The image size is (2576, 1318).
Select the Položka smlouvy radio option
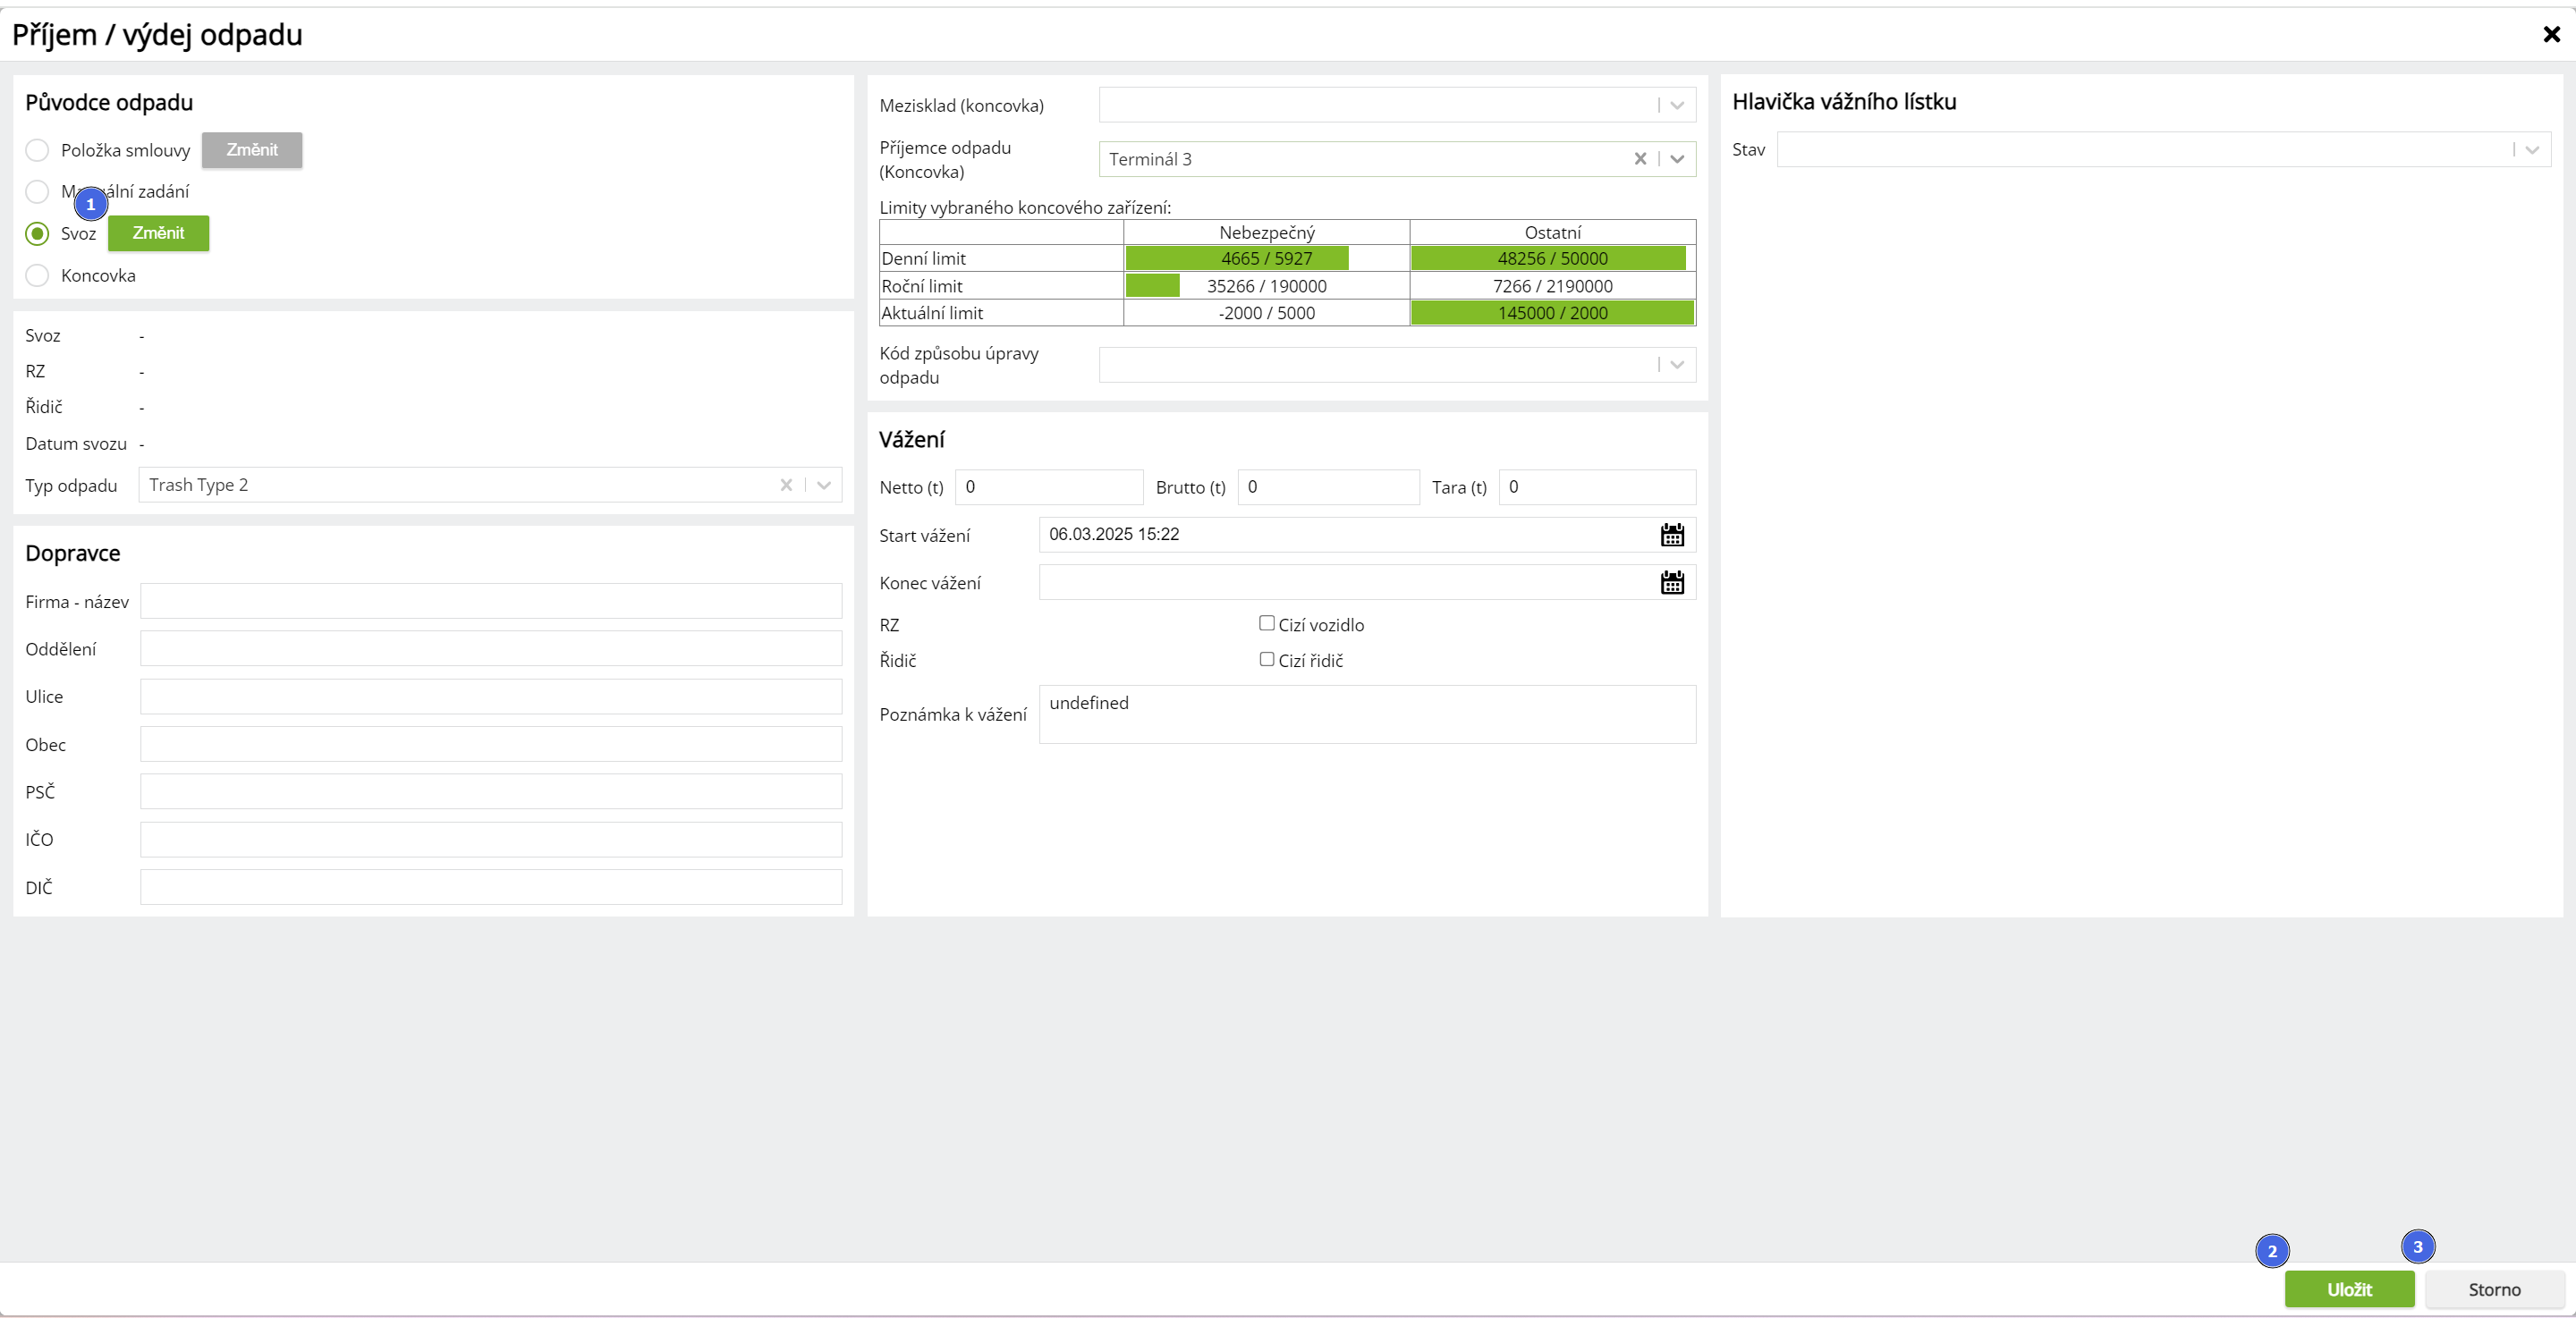pyautogui.click(x=37, y=150)
